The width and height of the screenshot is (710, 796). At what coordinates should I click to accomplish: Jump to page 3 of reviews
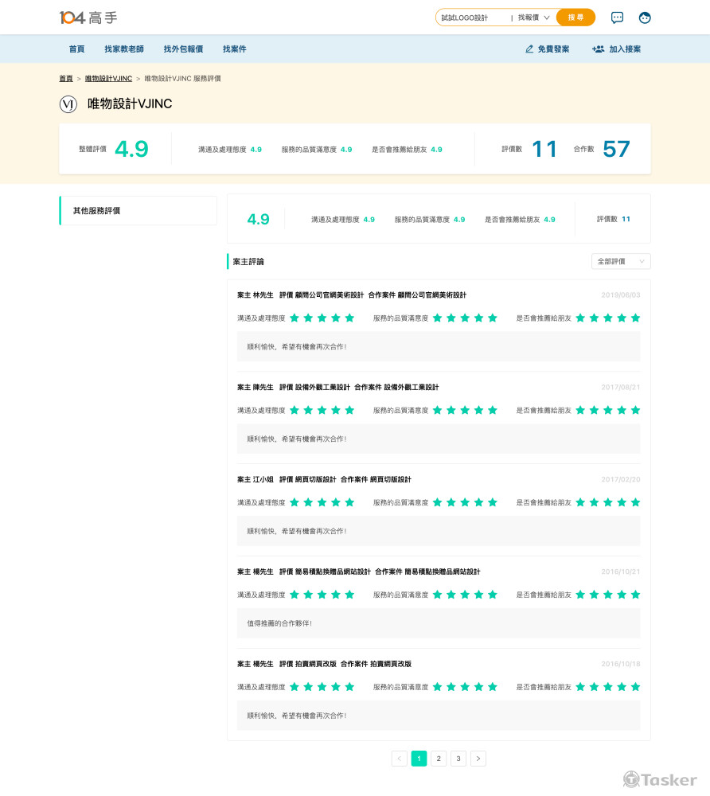click(x=458, y=759)
